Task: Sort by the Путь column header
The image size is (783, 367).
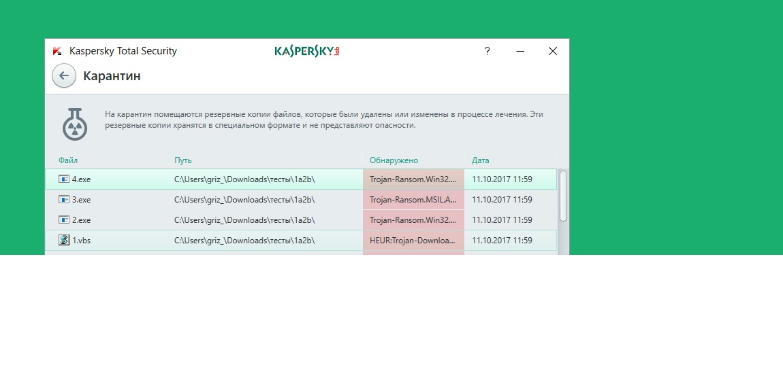Action: click(x=182, y=160)
